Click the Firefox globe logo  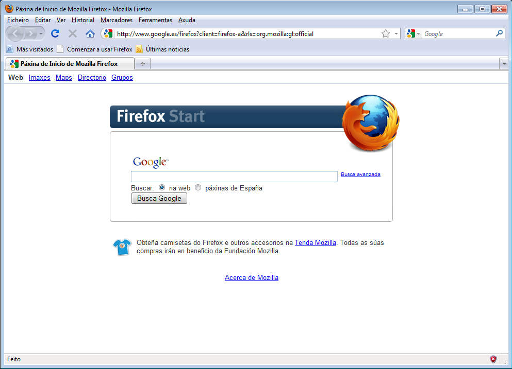(x=371, y=123)
